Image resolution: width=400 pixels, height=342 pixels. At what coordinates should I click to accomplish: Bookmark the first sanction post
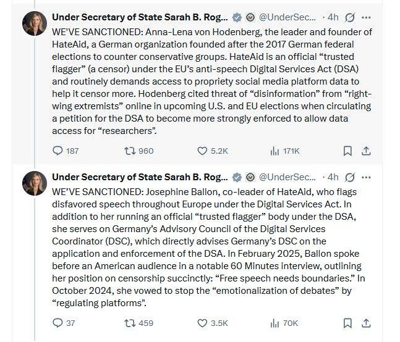point(347,151)
